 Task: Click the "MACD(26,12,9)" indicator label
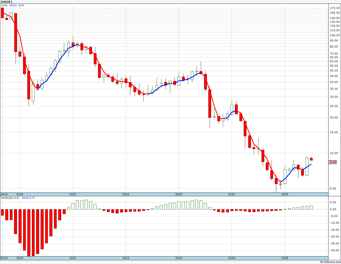[10, 198]
